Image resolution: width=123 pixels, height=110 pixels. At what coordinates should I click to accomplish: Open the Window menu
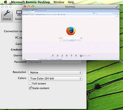[59, 2]
